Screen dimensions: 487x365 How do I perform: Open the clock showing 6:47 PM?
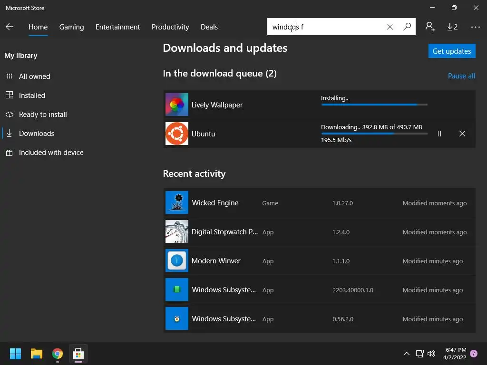pos(455,354)
